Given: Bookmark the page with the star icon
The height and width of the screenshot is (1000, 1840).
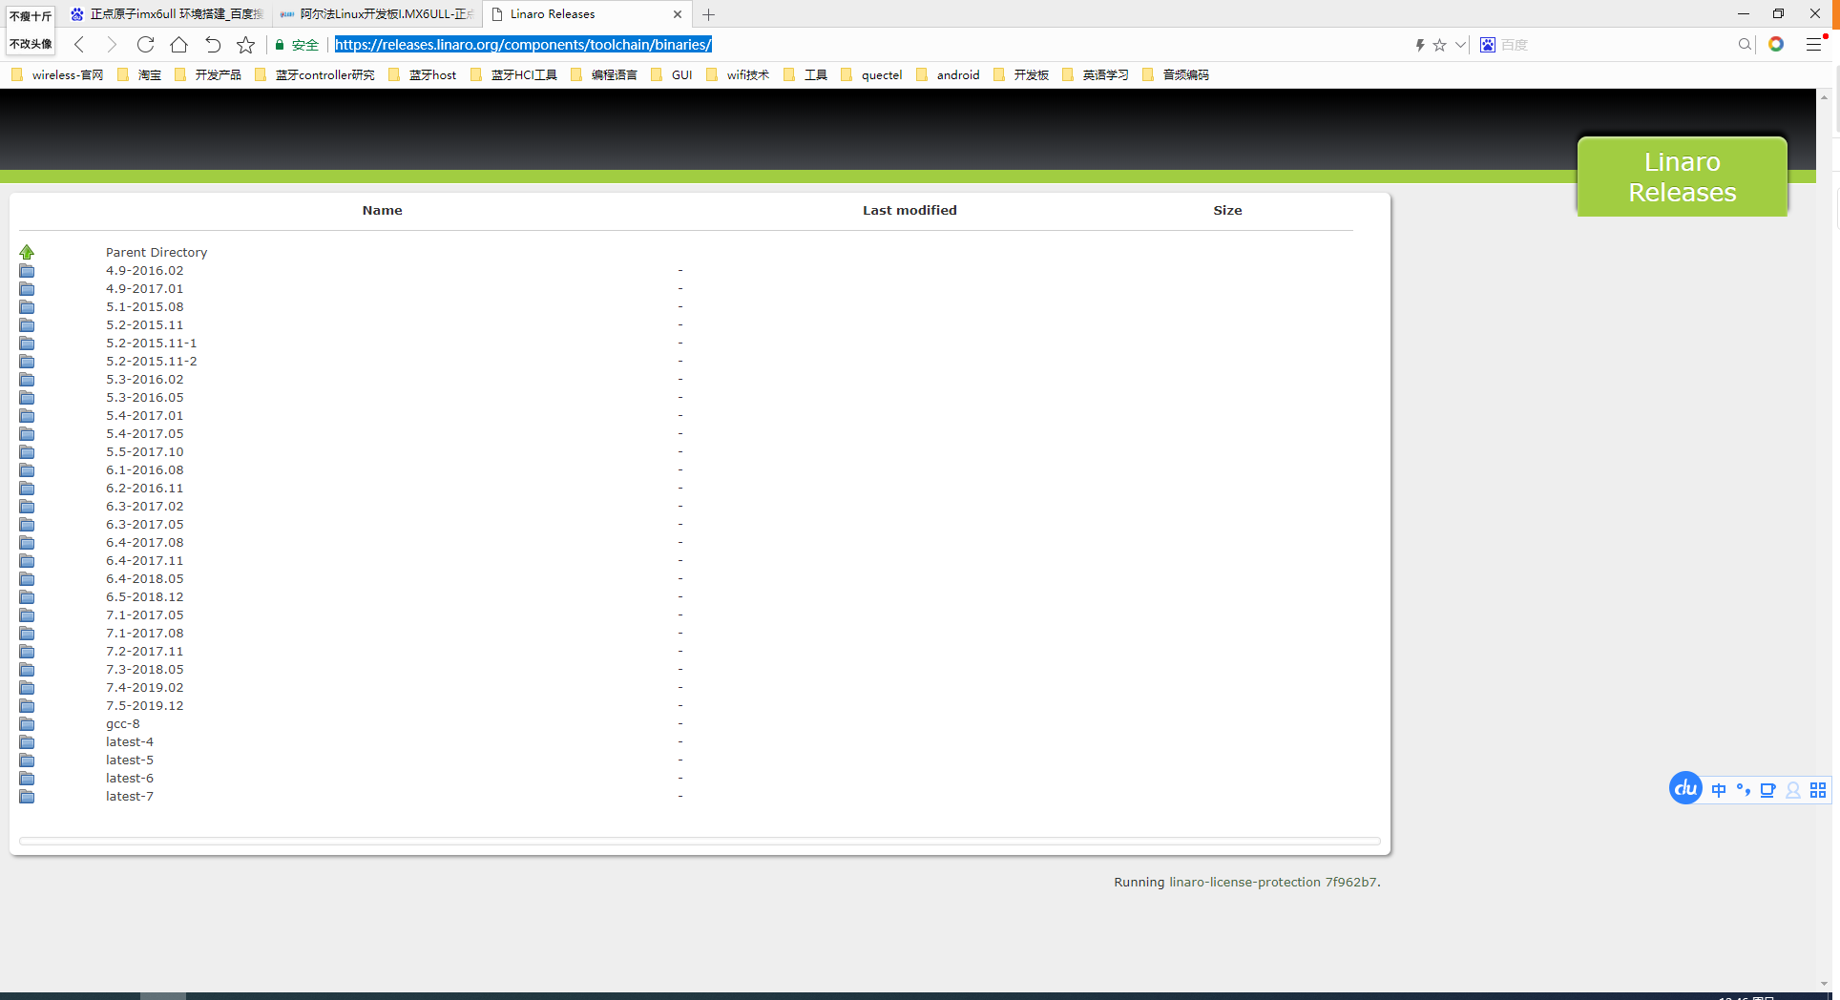Looking at the screenshot, I should [x=245, y=45].
